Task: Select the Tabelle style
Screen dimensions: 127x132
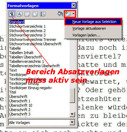Action: pos(15,48)
